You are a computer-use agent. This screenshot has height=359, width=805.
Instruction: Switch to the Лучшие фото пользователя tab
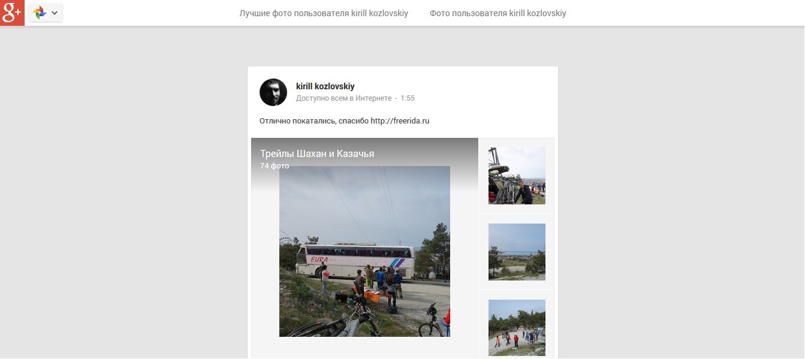324,13
